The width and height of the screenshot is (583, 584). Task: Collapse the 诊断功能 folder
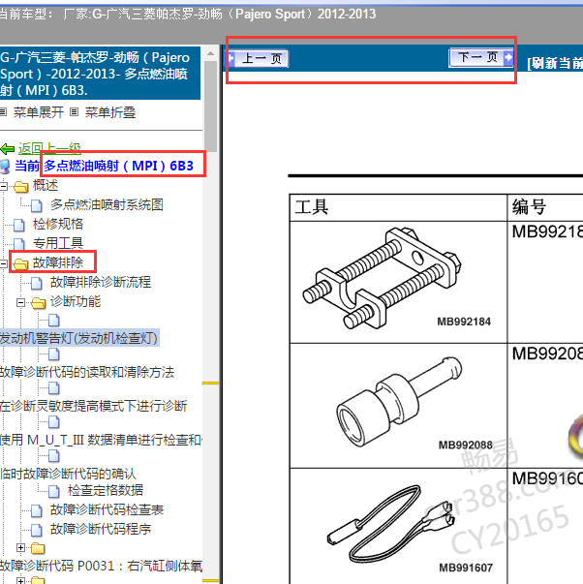click(x=21, y=302)
